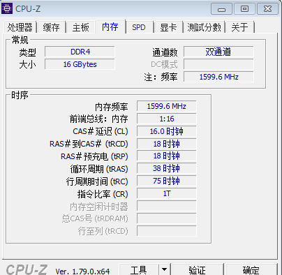Open the 关于 tab

(239, 27)
